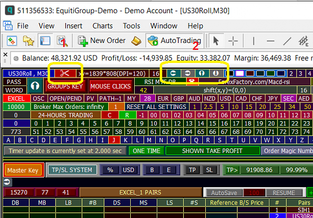Image resolution: width=313 pixels, height=218 pixels.
Task: Click the 91908.86 TP value field
Action: pos(259,170)
